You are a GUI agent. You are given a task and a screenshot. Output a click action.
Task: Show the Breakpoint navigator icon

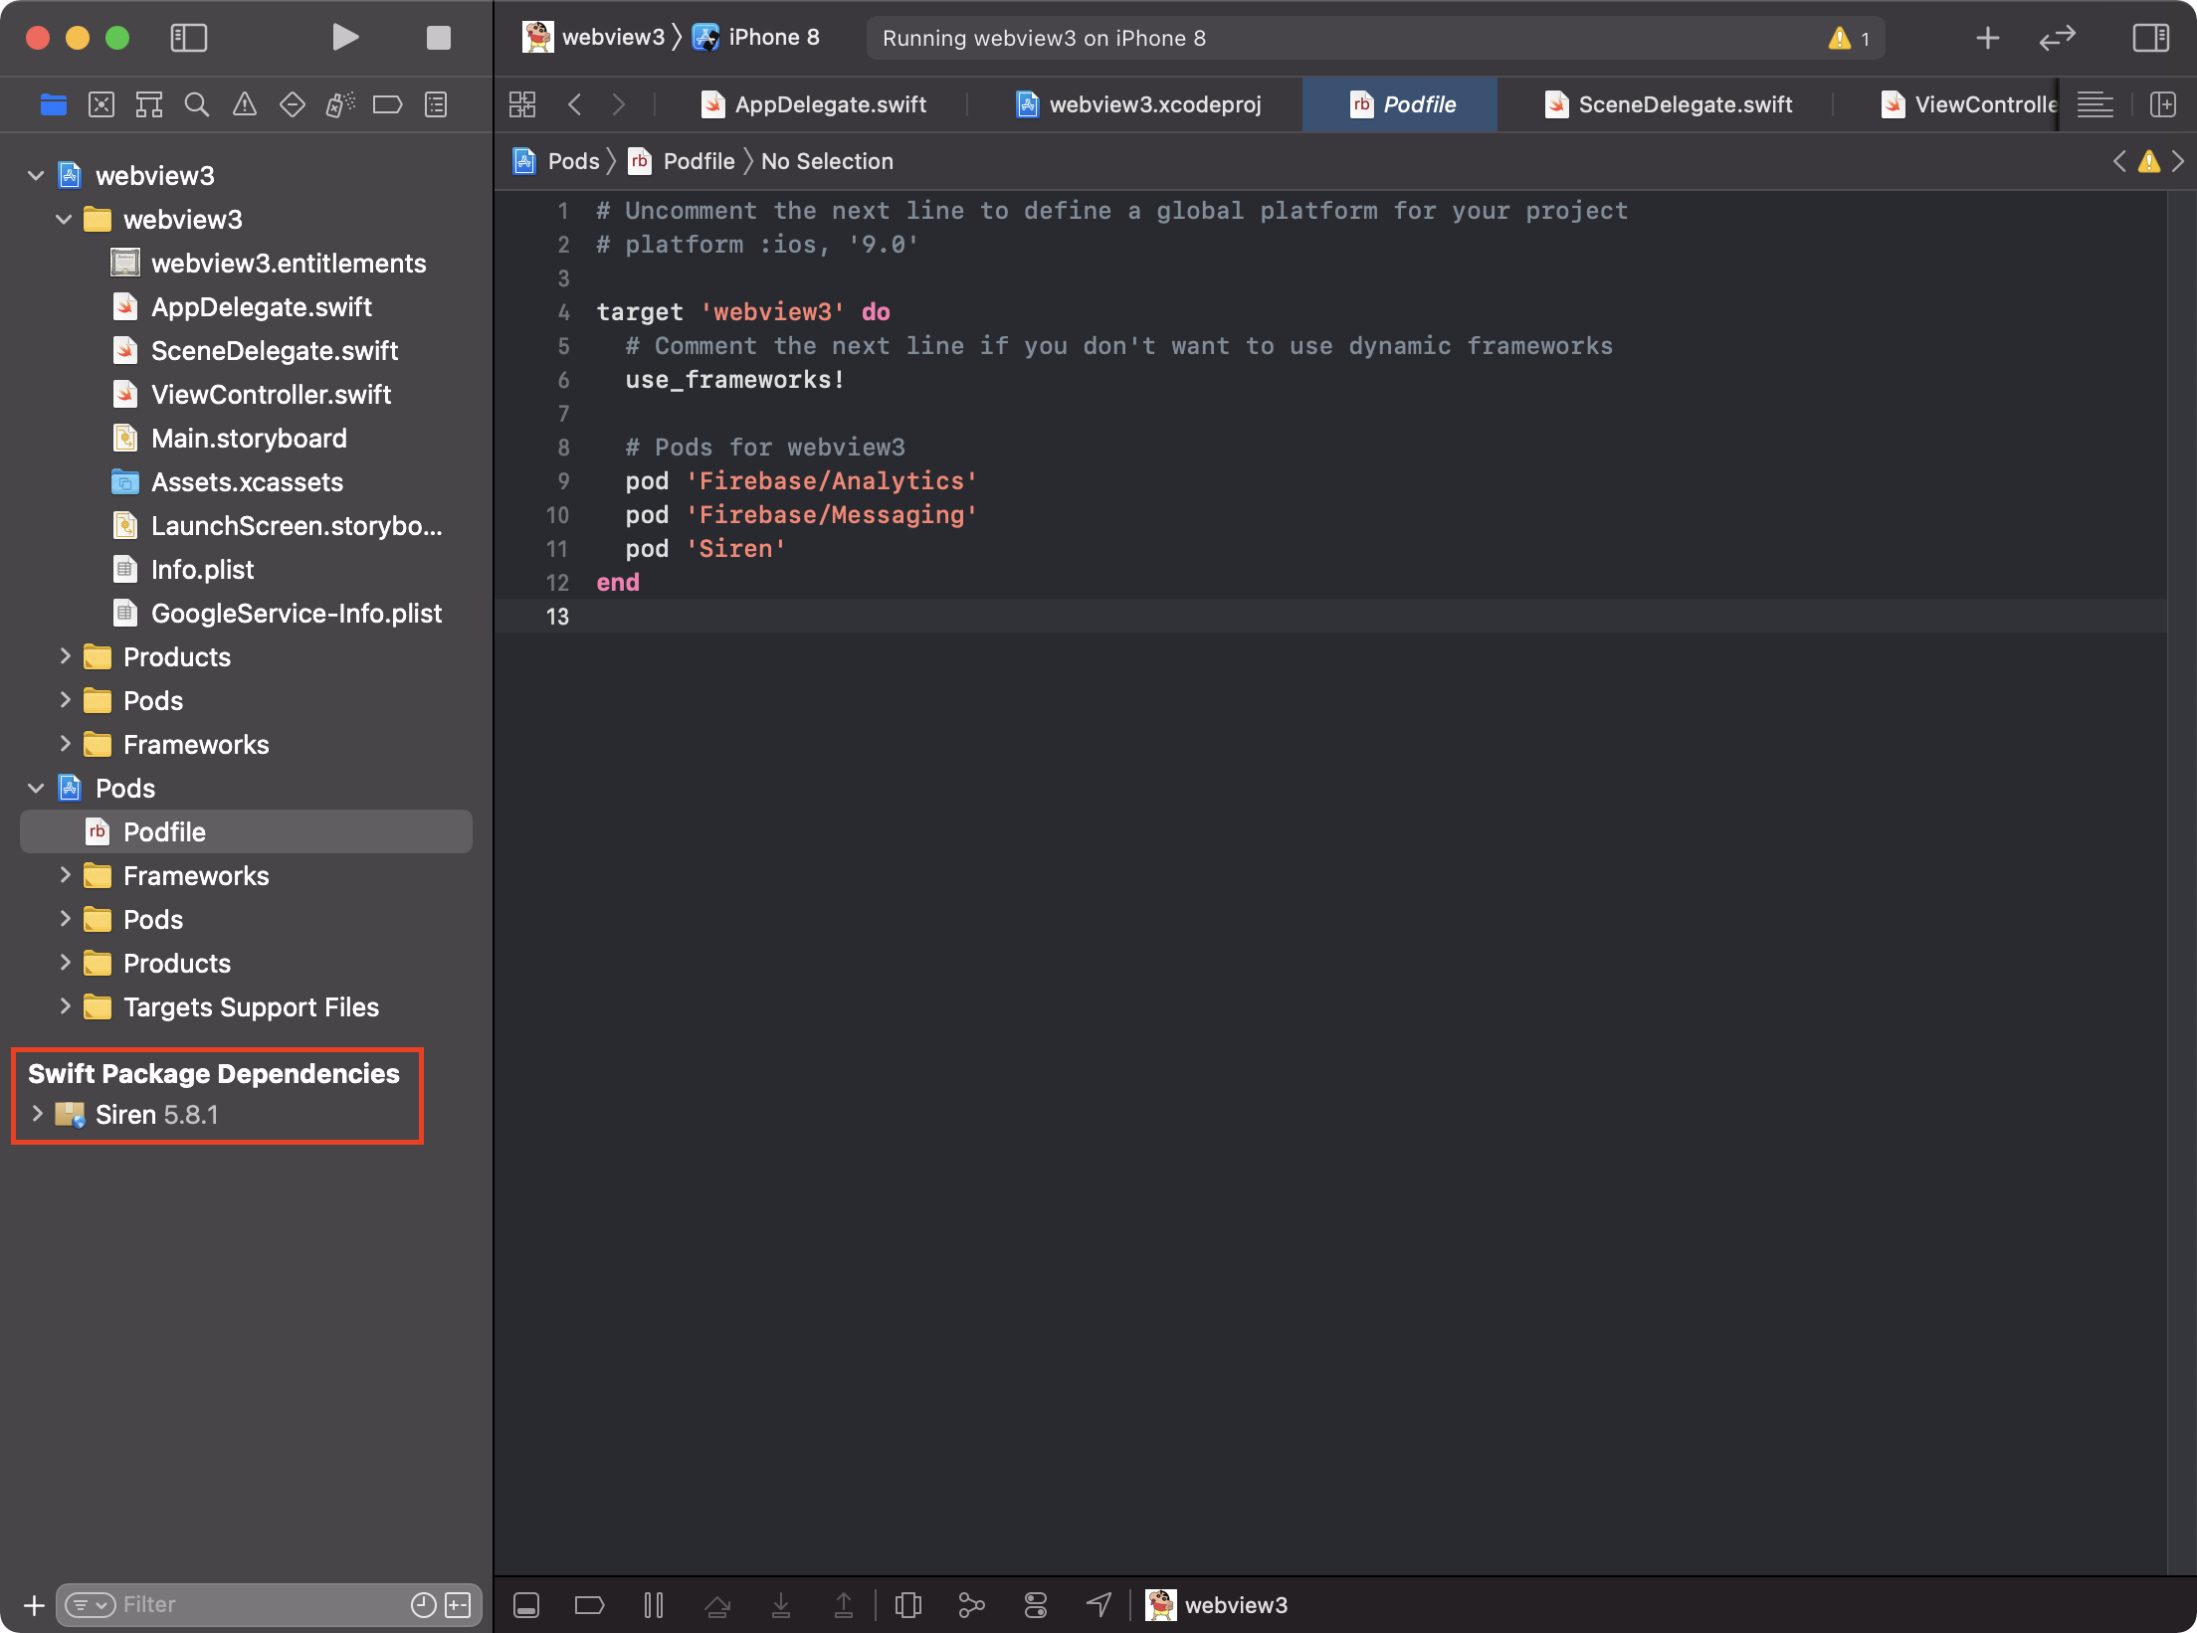click(x=387, y=104)
